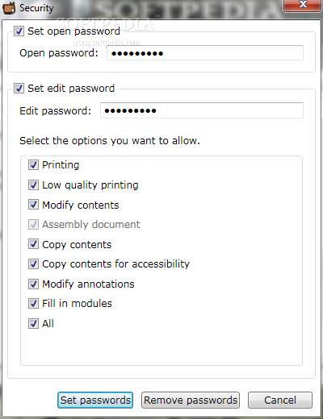
Task: Toggle Copy contents for accessibility
Action: click(33, 264)
